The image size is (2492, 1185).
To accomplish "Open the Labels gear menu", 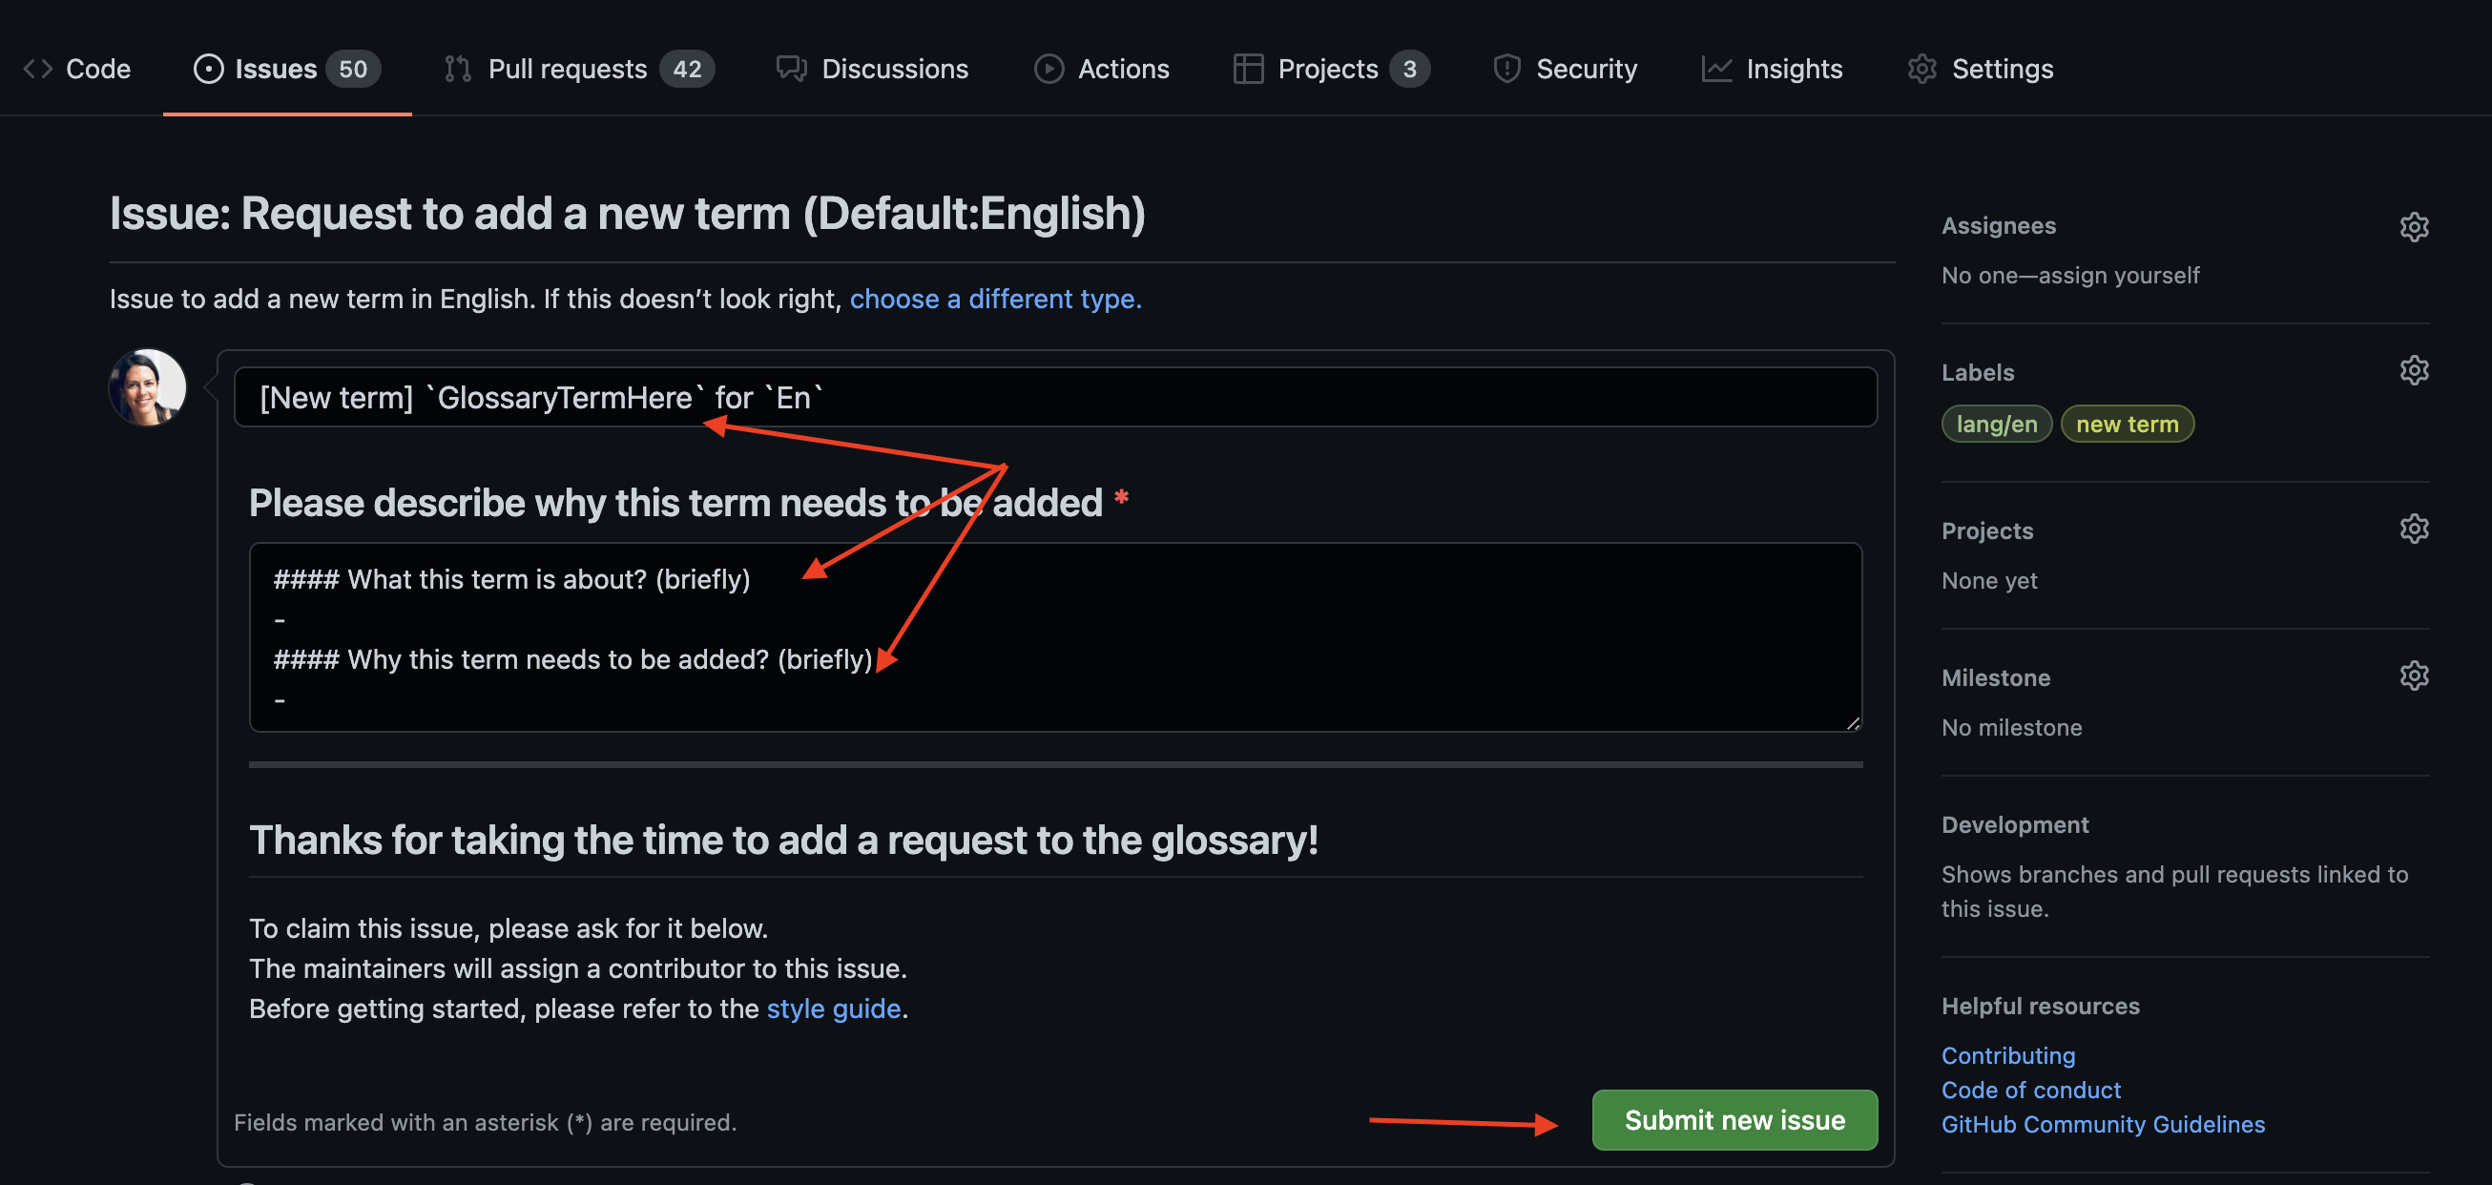I will tap(2414, 370).
